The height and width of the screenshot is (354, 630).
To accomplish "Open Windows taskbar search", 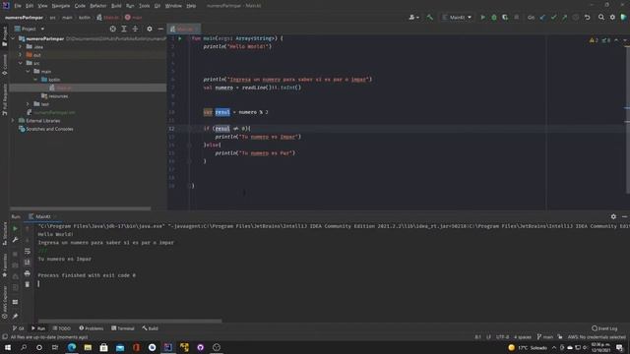I will [x=24, y=347].
